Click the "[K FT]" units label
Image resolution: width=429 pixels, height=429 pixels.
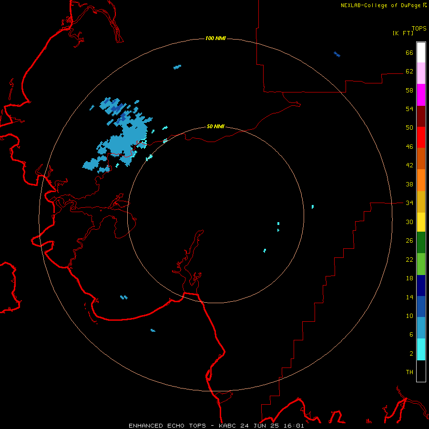[x=403, y=33]
